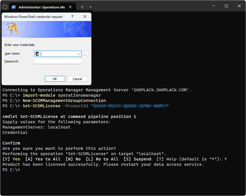Select the Administrator: Operations Manager tab

(x=43, y=7)
